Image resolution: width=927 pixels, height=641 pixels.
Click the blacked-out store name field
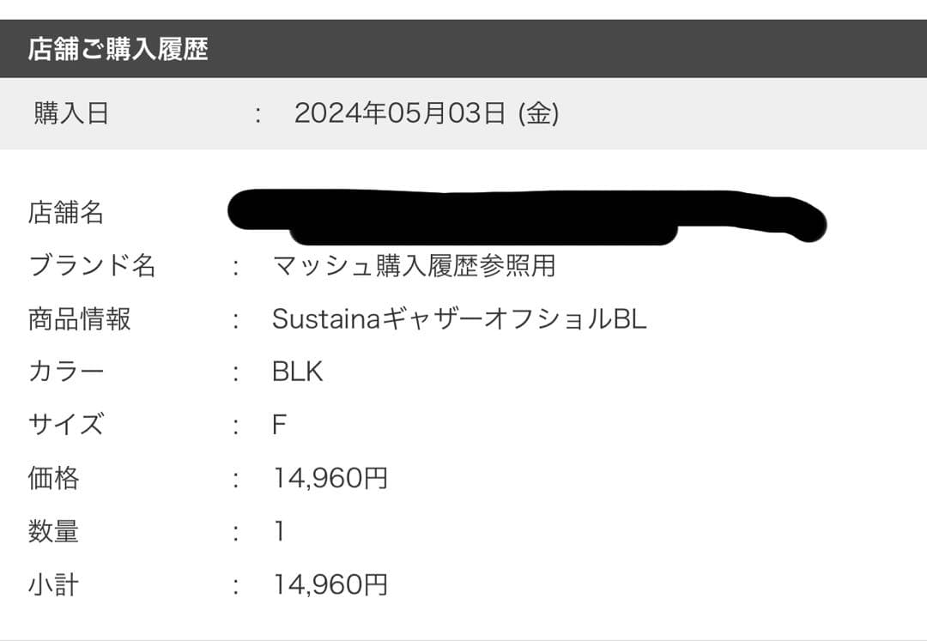click(527, 217)
